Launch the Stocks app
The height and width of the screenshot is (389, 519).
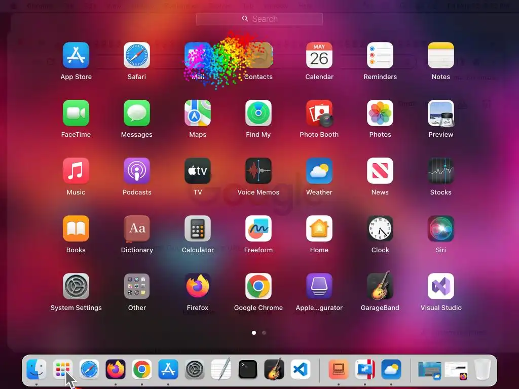pos(441,171)
